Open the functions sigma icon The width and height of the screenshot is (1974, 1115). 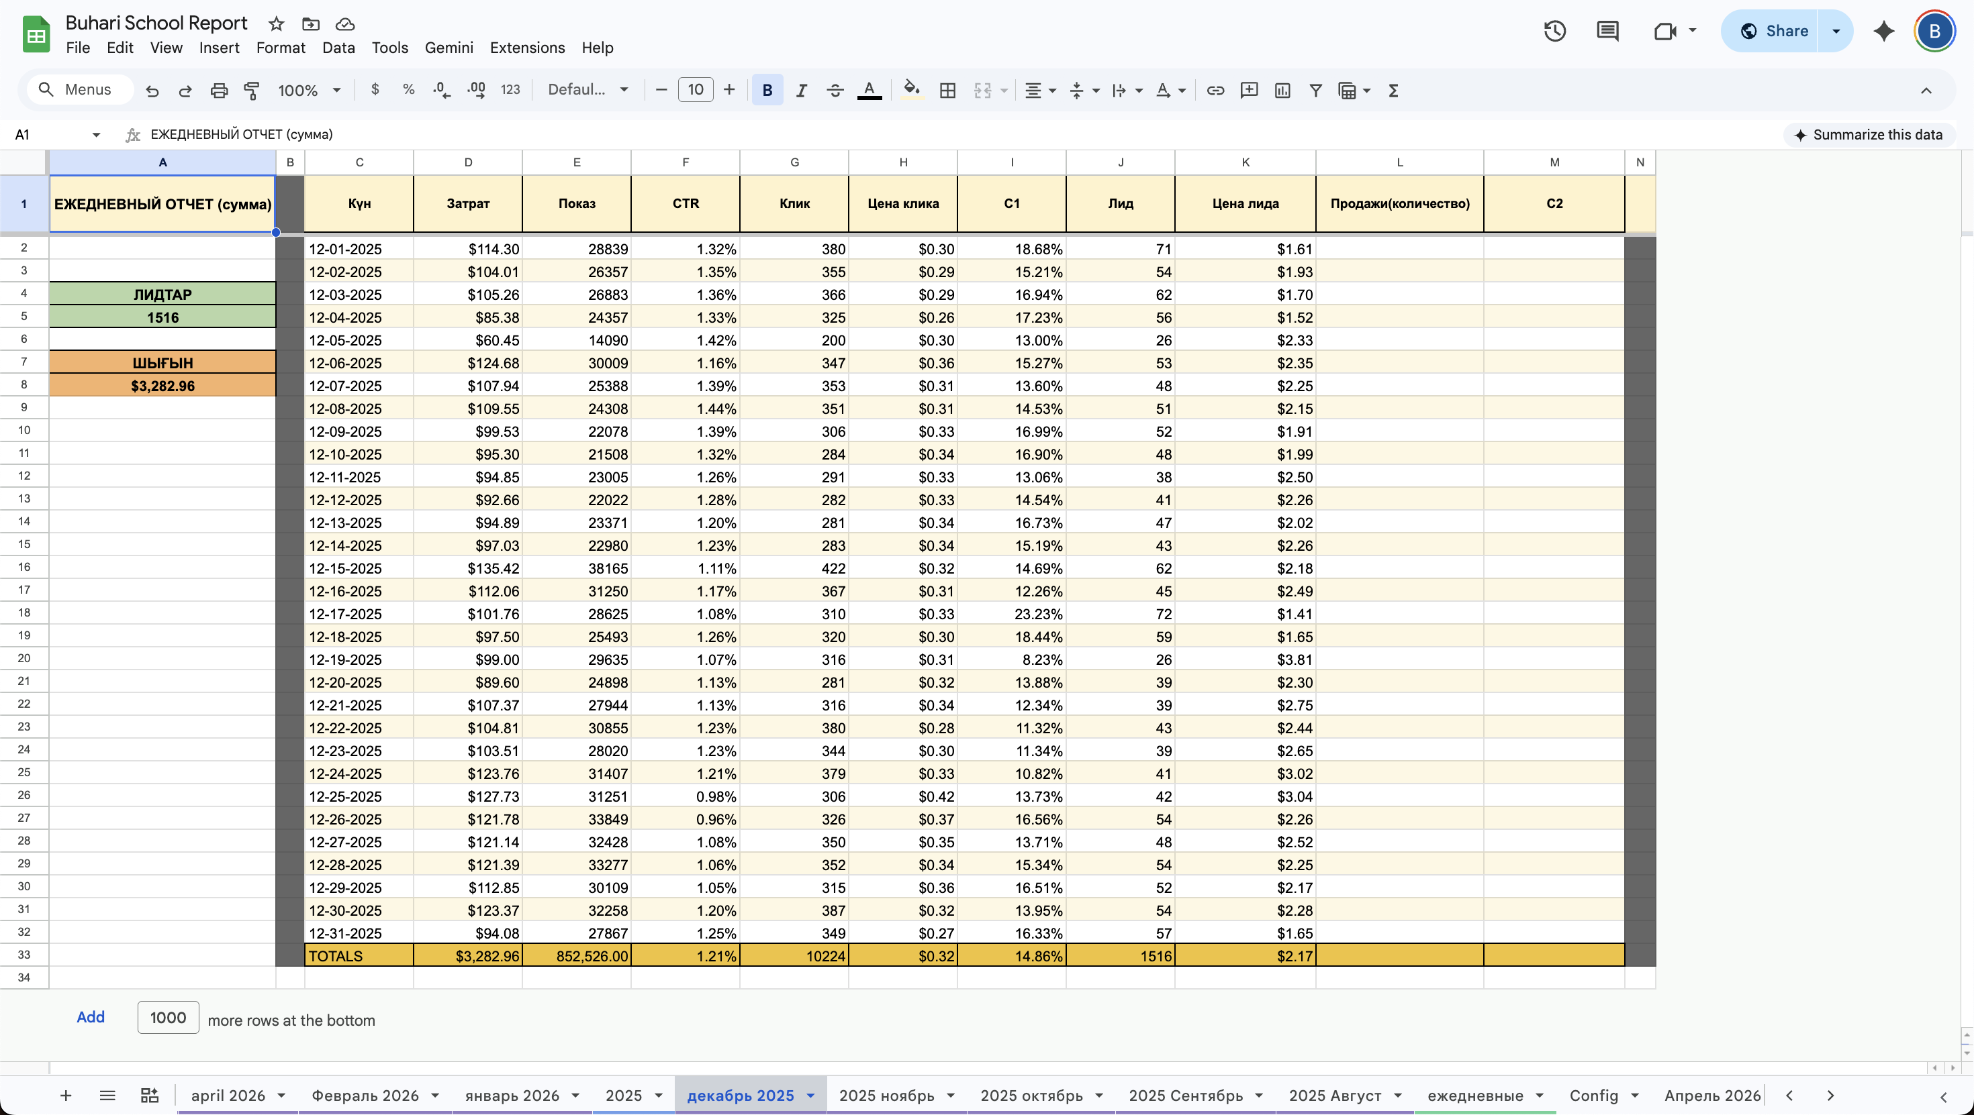(1394, 91)
